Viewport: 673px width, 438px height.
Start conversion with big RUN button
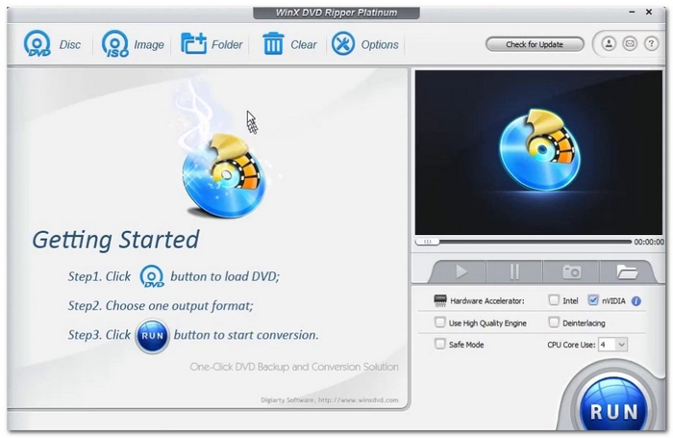pos(613,407)
